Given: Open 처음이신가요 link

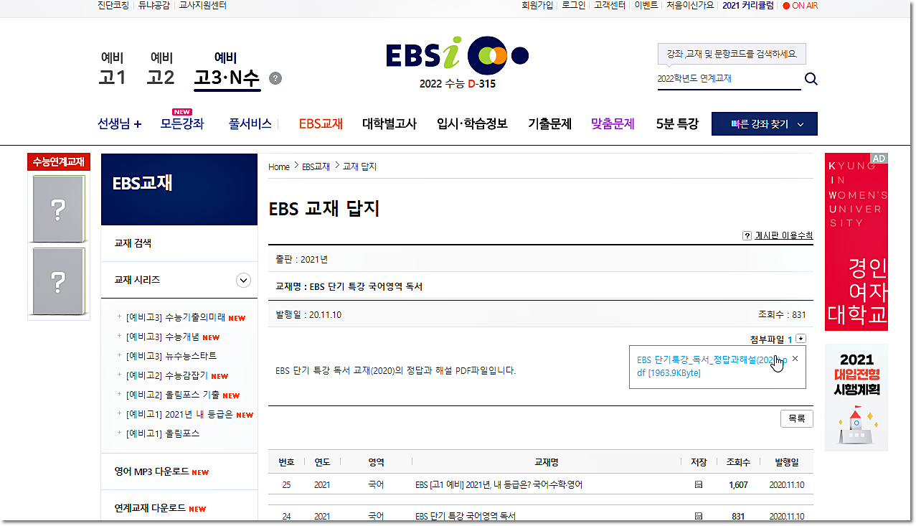Looking at the screenshot, I should (x=690, y=6).
